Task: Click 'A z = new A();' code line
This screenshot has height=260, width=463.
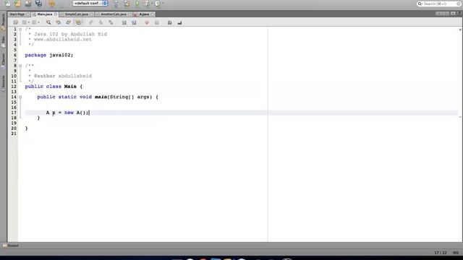Action: pos(67,113)
